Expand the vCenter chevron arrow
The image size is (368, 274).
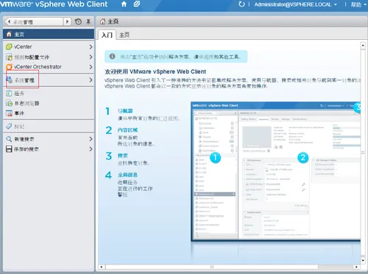(91, 46)
